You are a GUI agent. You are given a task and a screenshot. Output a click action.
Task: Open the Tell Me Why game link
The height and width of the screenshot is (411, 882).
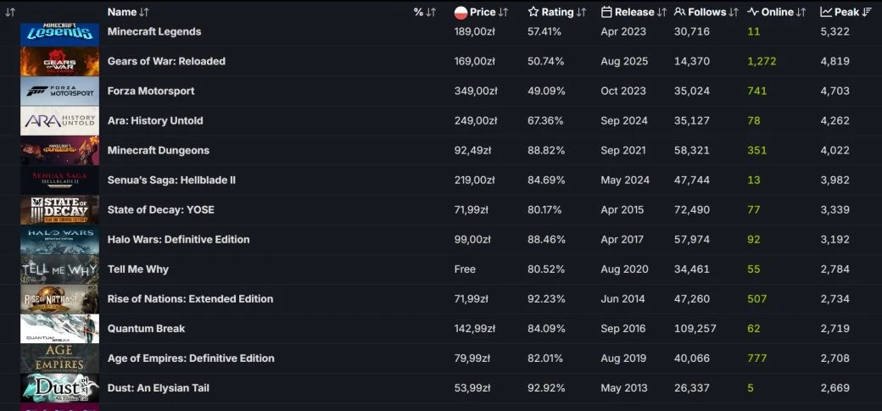[x=138, y=269]
